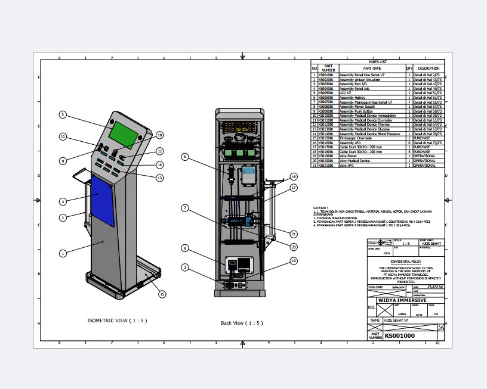Click balloon callout number 6
The image size is (487, 389).
(x=185, y=157)
